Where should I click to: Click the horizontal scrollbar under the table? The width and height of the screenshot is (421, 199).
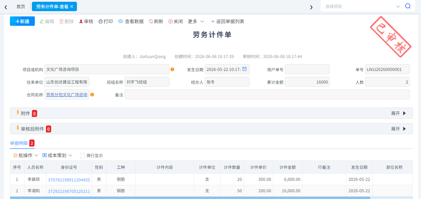tap(190, 198)
